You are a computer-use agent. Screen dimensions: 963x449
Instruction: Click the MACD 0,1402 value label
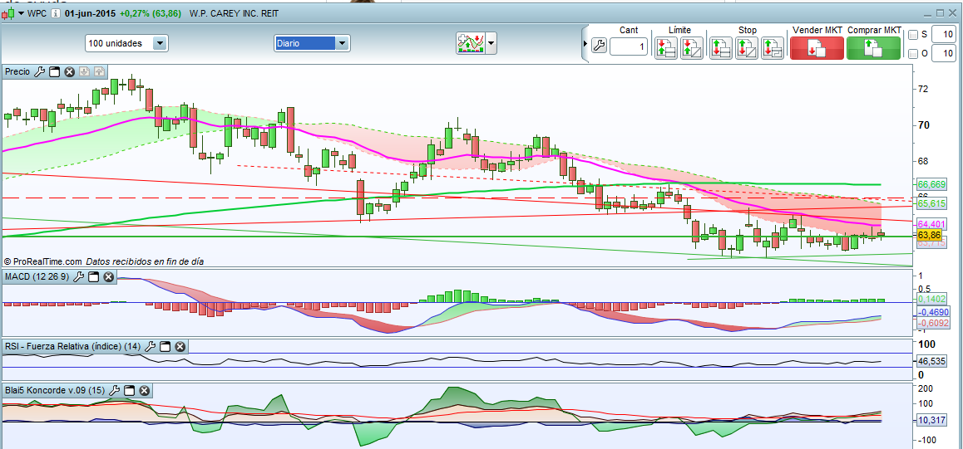[933, 298]
